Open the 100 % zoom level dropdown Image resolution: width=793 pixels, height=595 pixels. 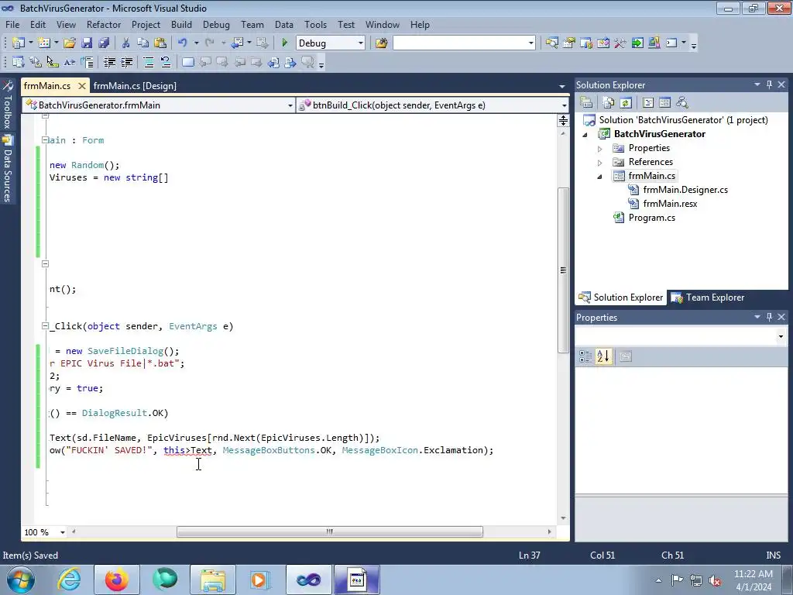(63, 532)
